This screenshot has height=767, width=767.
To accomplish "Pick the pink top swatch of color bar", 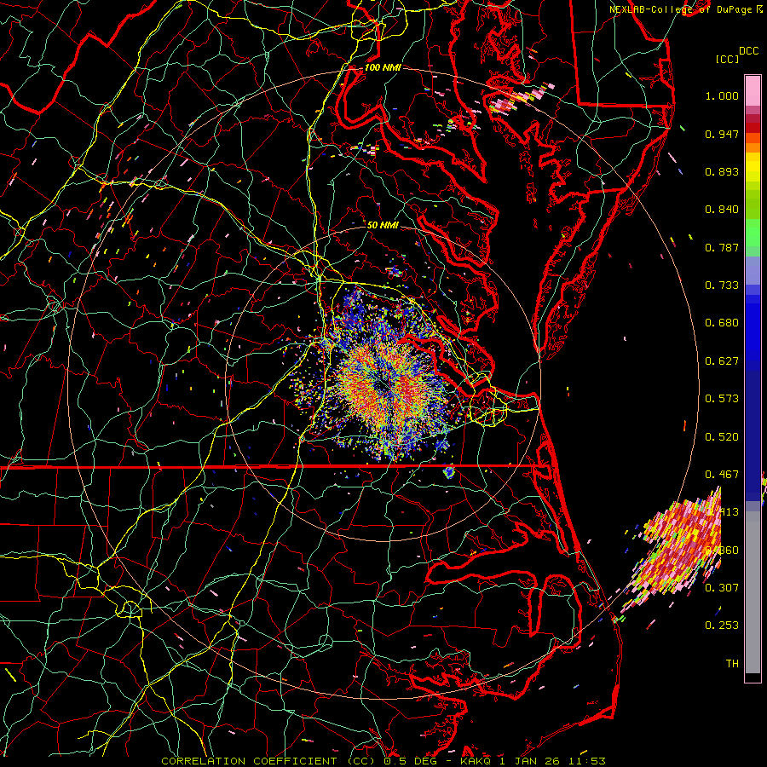I will click(x=753, y=91).
